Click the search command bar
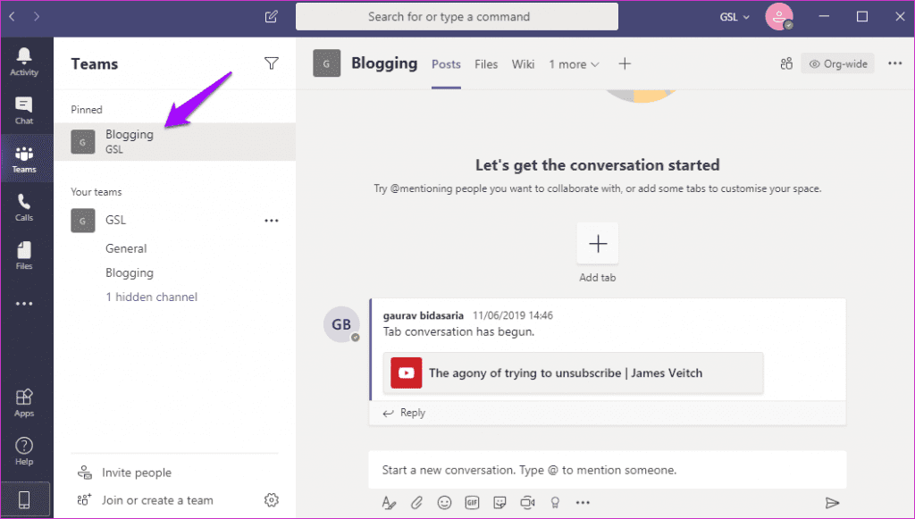 [x=457, y=16]
